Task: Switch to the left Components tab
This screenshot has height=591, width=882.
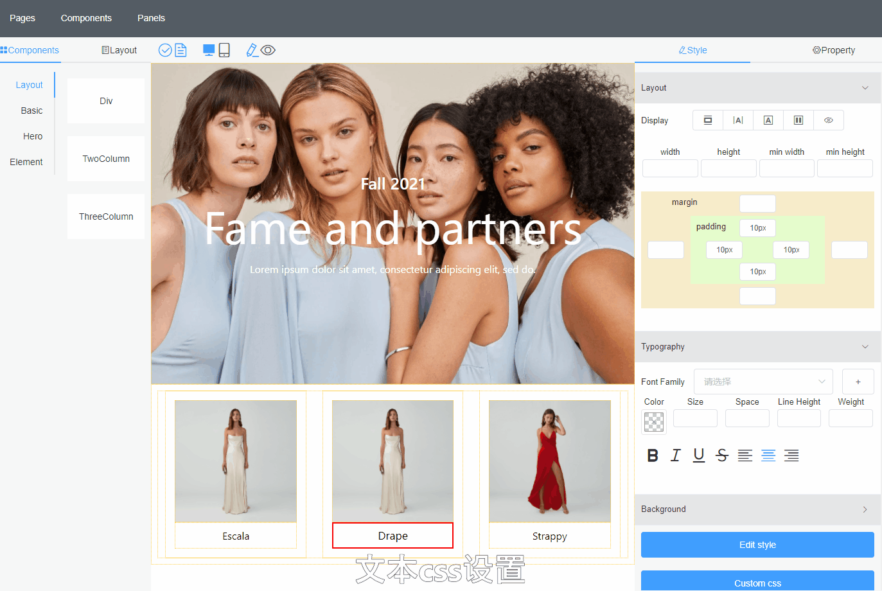Action: 30,50
